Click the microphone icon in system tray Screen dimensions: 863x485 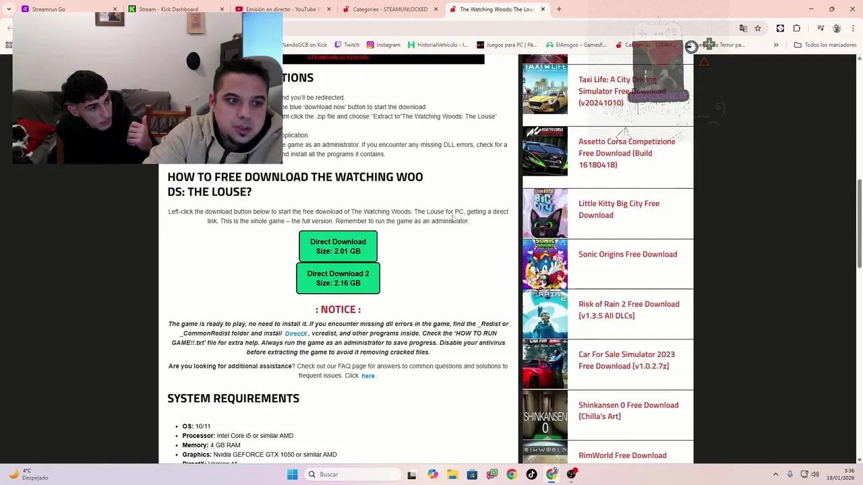pyautogui.click(x=790, y=474)
